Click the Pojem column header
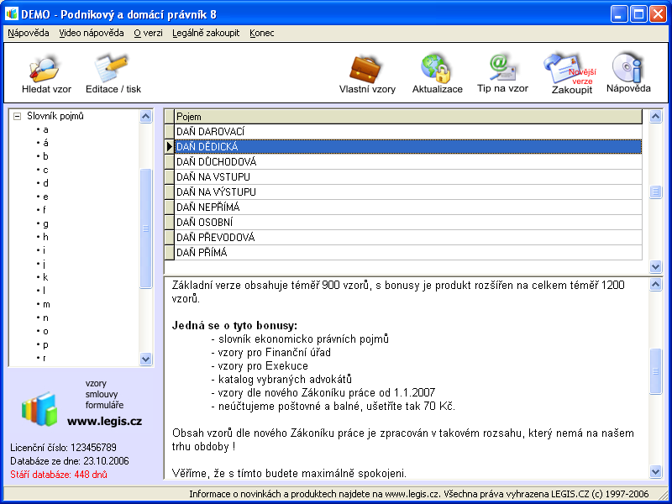672x504 pixels. pyautogui.click(x=407, y=117)
